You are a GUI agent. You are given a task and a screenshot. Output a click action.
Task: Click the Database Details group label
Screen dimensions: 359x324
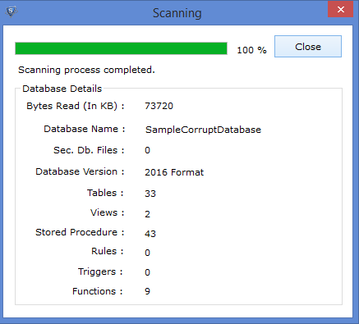[x=62, y=89]
